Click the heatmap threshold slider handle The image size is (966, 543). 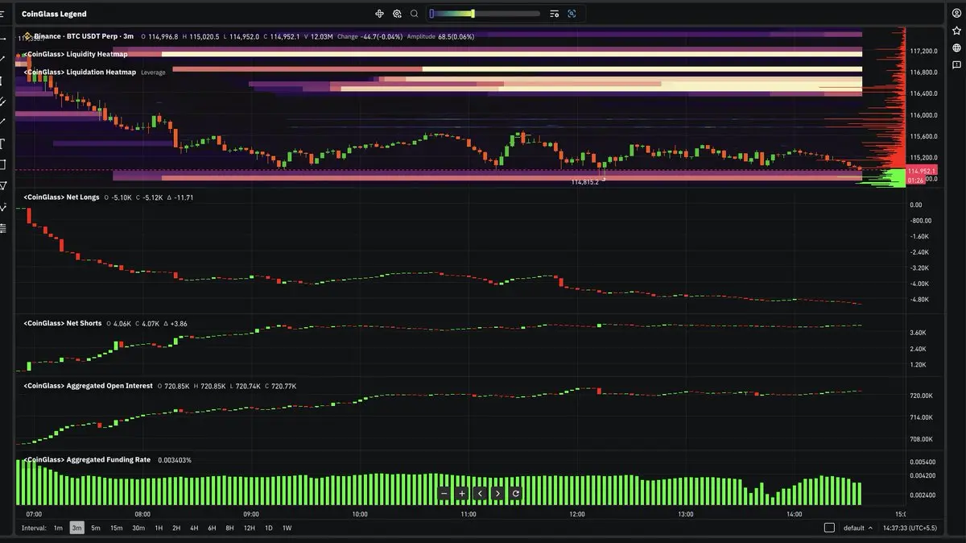coord(473,14)
